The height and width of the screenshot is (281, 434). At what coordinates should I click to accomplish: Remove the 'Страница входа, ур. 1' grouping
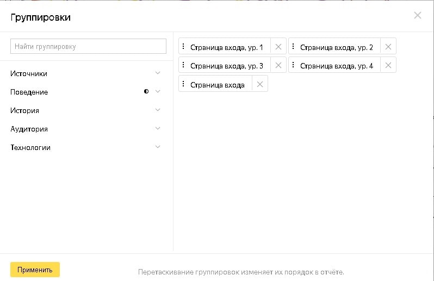278,47
